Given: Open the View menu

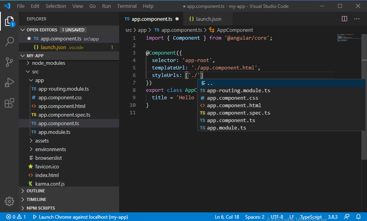Looking at the screenshot, I should [78, 6].
